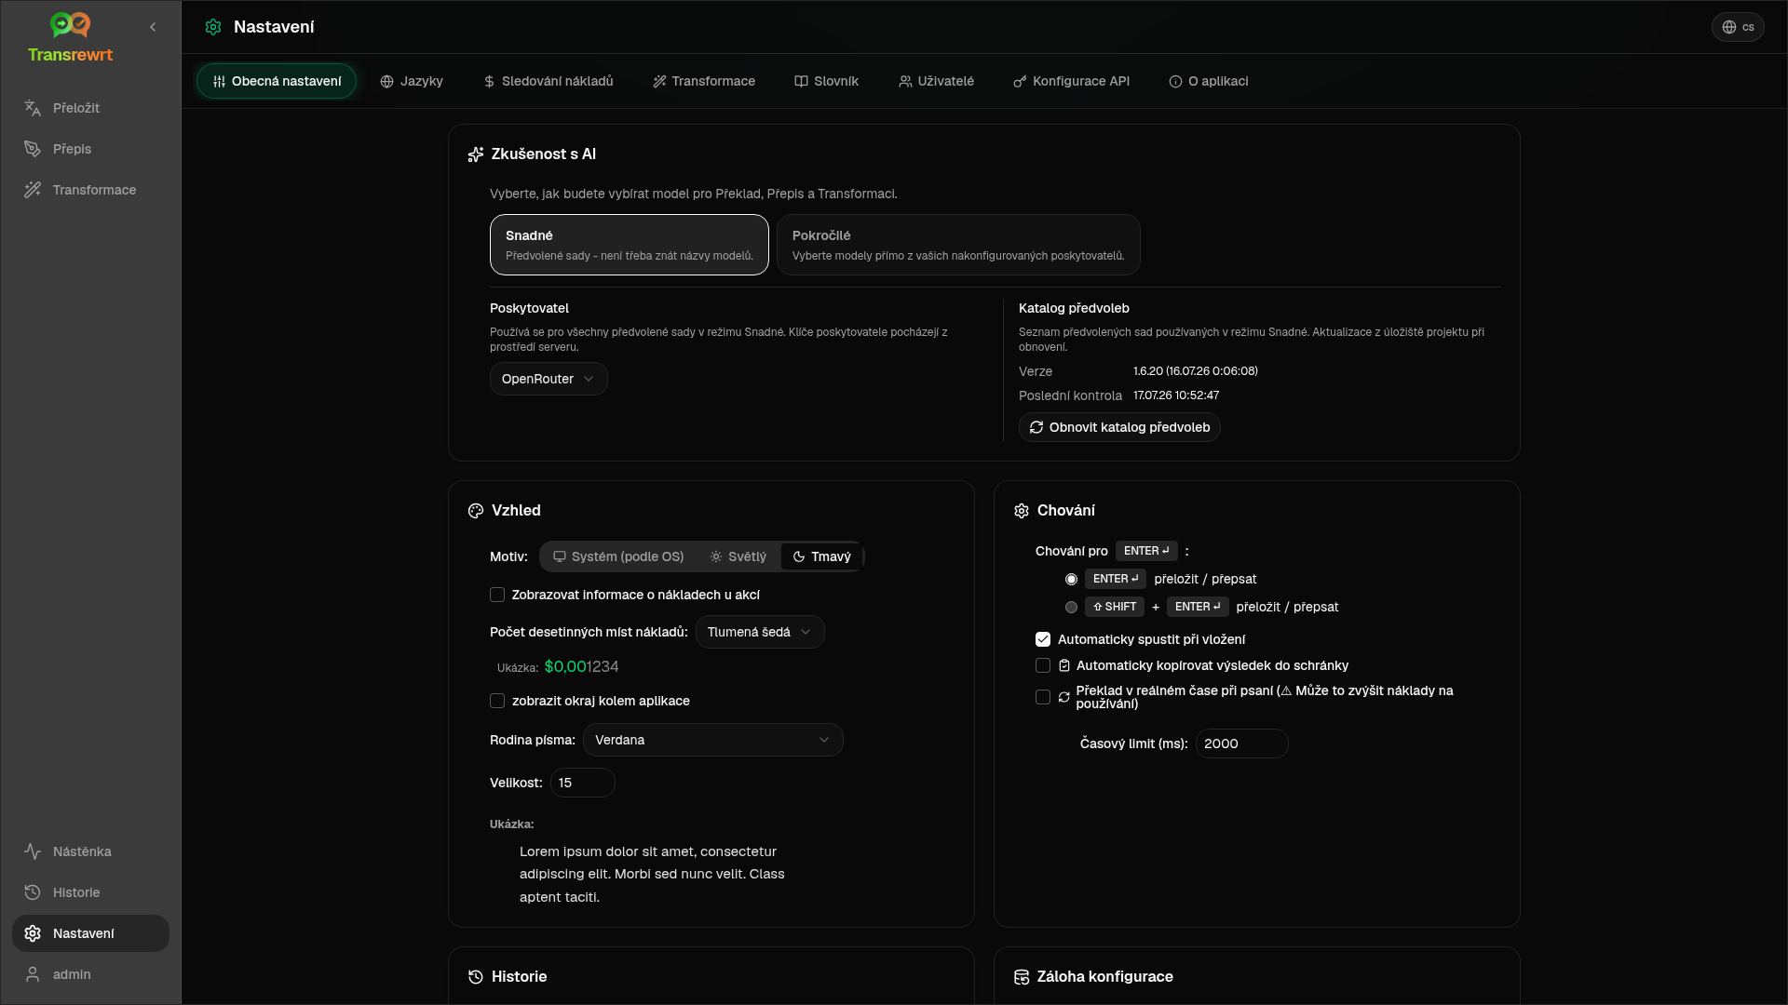This screenshot has height=1005, width=1788.
Task: Open the Transformace settings tab
Action: click(x=704, y=82)
